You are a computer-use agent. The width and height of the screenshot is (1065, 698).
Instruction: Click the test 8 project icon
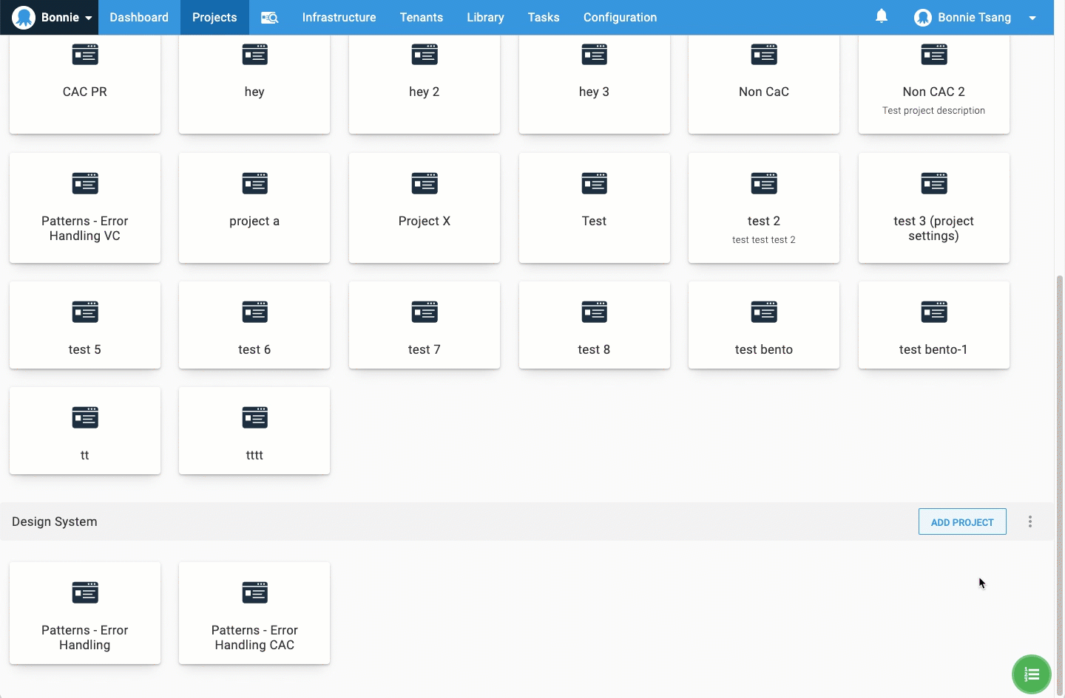pos(594,312)
